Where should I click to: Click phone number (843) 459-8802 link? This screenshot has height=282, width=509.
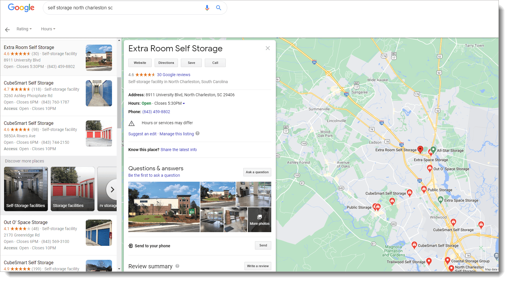tap(156, 112)
